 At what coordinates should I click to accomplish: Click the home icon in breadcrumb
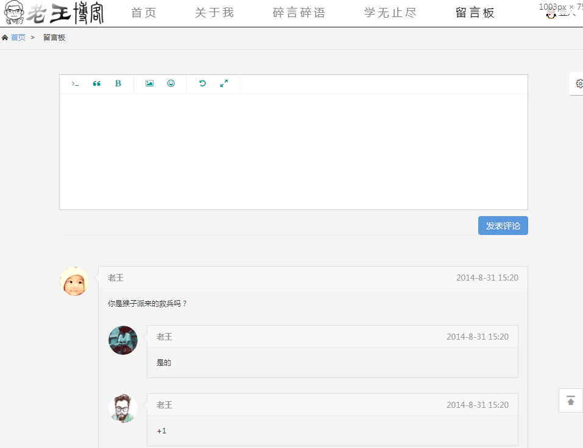point(5,38)
